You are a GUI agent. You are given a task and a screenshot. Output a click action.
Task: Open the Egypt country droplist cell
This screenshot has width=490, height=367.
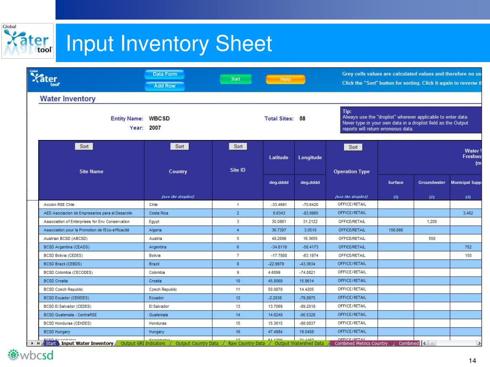pos(178,222)
